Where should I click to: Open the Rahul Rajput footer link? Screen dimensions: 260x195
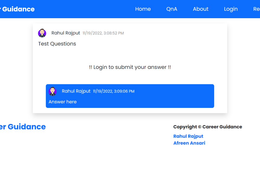point(188,136)
